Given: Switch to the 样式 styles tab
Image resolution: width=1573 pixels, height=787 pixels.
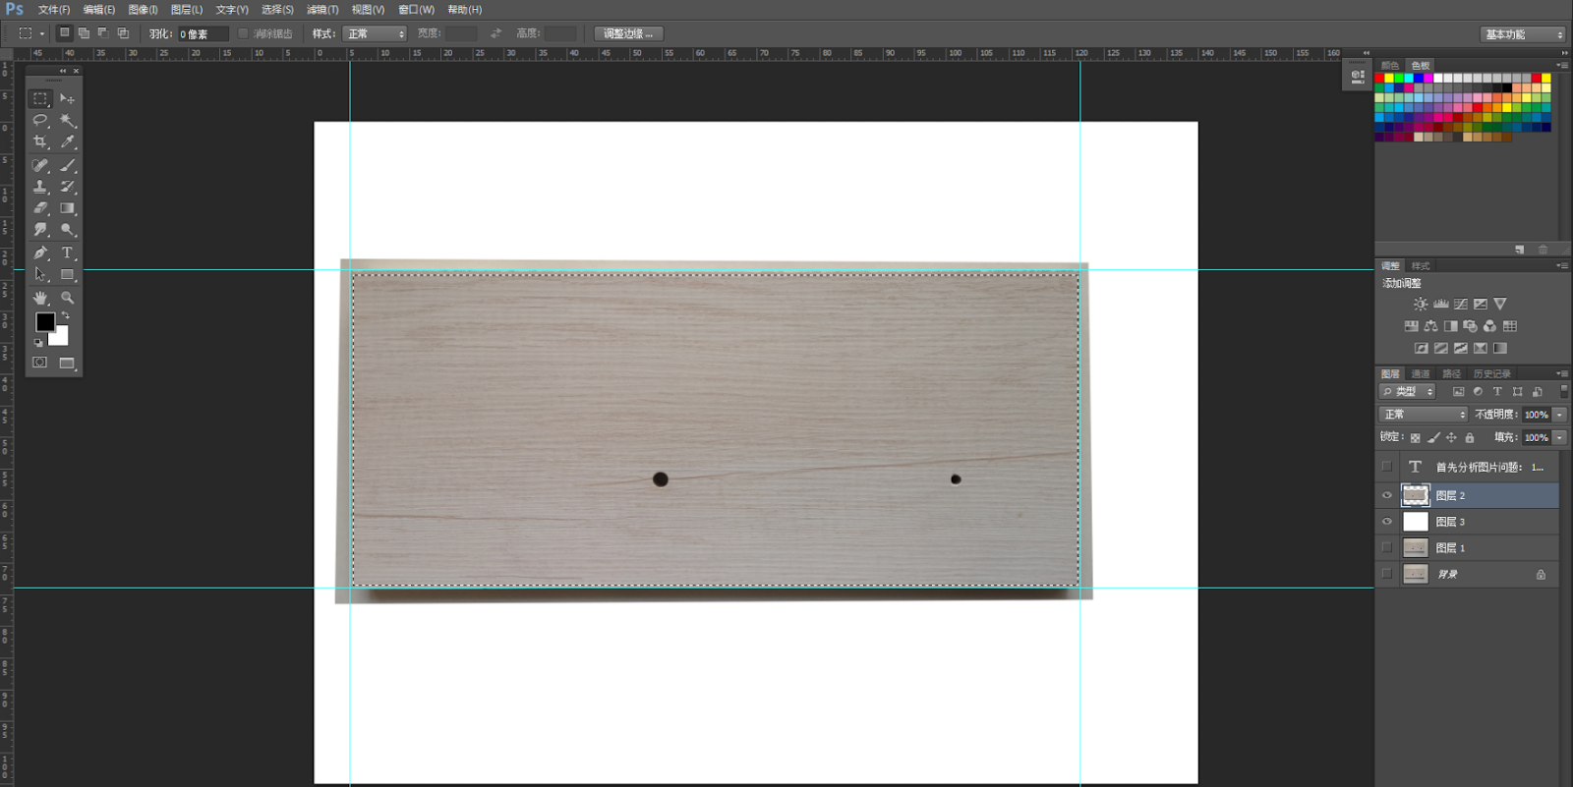Looking at the screenshot, I should click(x=1421, y=266).
